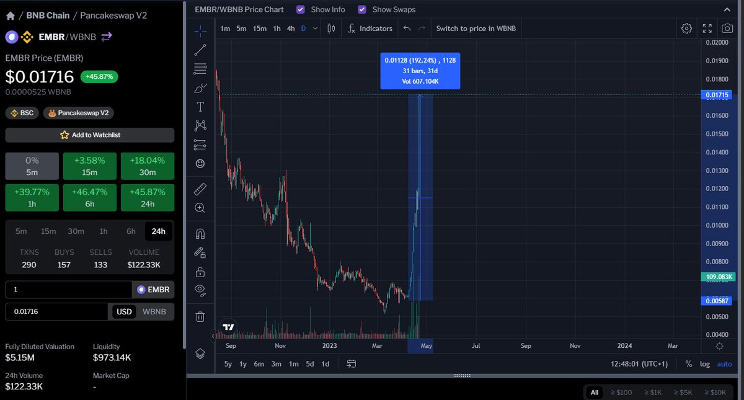Click the EMBR amount input field
The image size is (744, 400).
(x=68, y=290)
